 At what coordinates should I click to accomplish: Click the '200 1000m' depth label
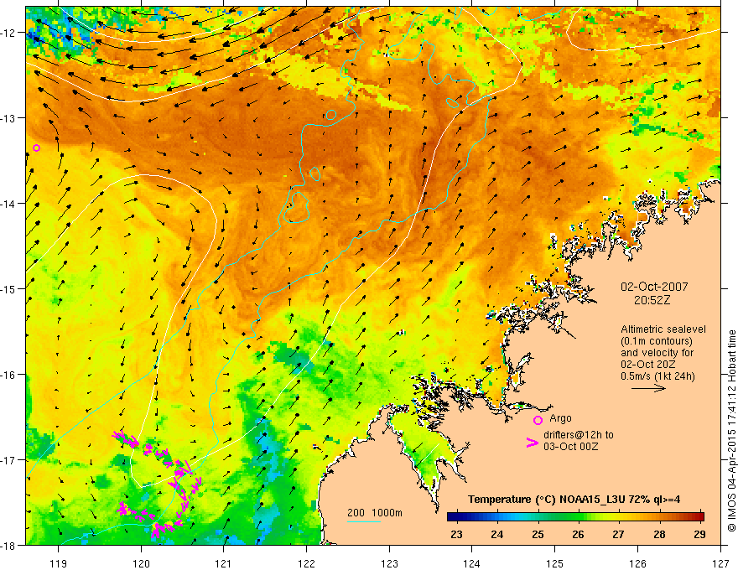tap(375, 513)
